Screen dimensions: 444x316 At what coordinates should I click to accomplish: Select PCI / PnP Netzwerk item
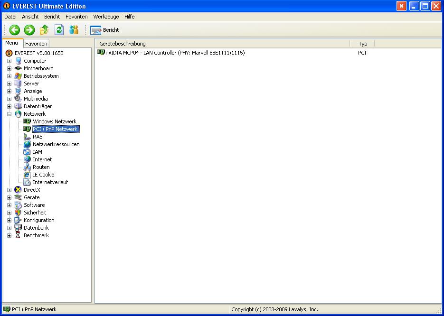tap(56, 129)
